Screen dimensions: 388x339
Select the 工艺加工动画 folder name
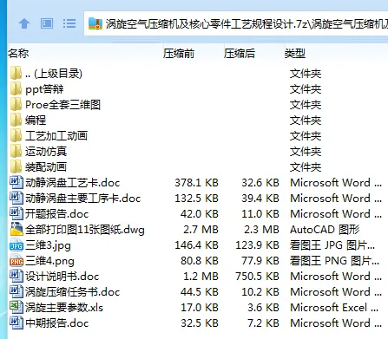point(56,136)
